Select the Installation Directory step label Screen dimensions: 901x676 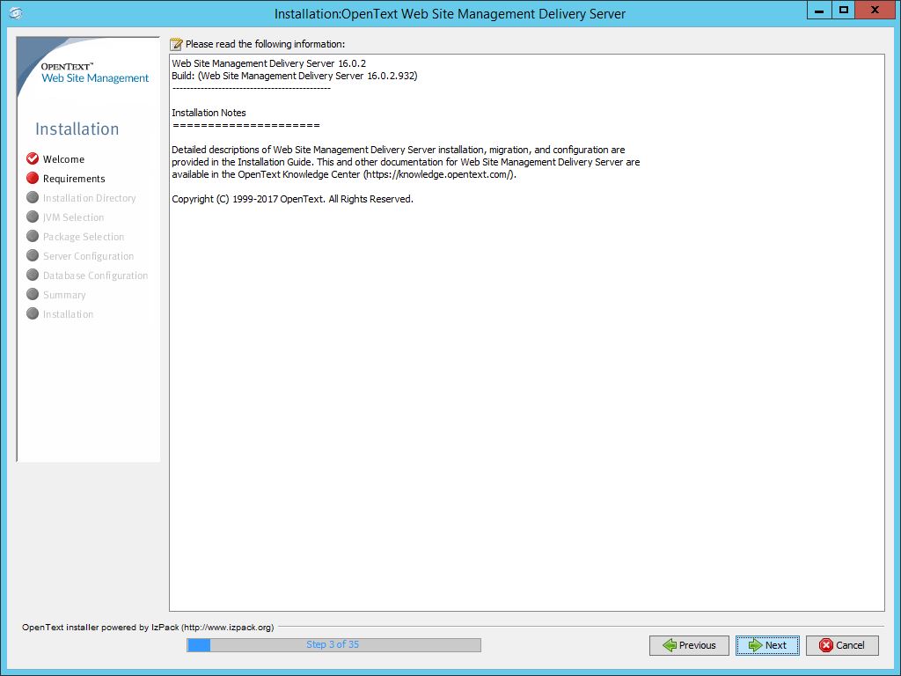click(90, 198)
